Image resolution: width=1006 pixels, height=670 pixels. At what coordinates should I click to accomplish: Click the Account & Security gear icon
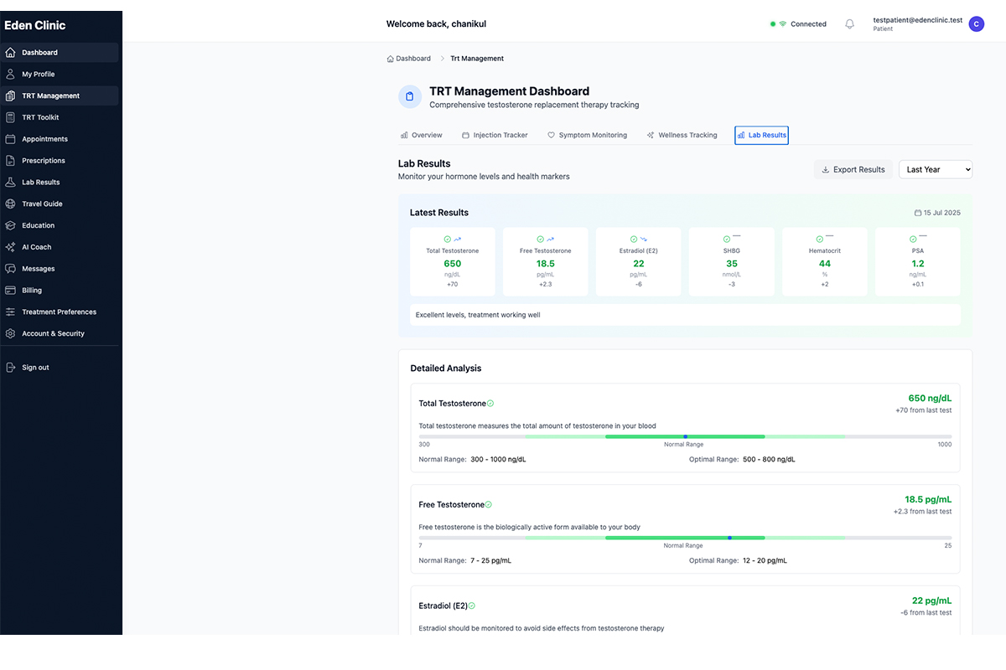[x=10, y=332]
